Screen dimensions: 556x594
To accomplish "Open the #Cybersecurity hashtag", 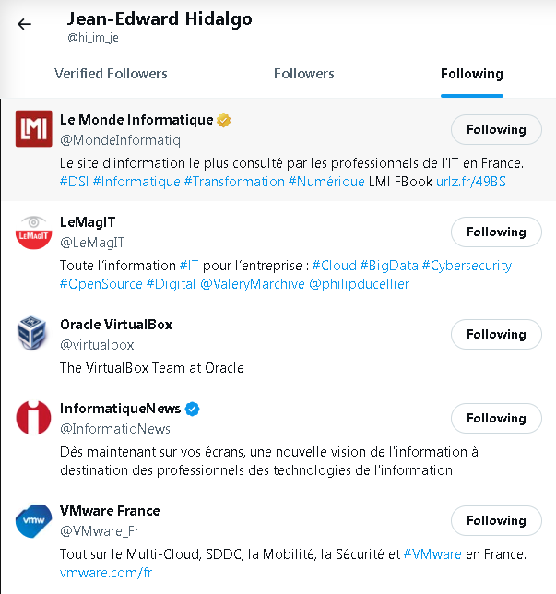I will pyautogui.click(x=467, y=266).
